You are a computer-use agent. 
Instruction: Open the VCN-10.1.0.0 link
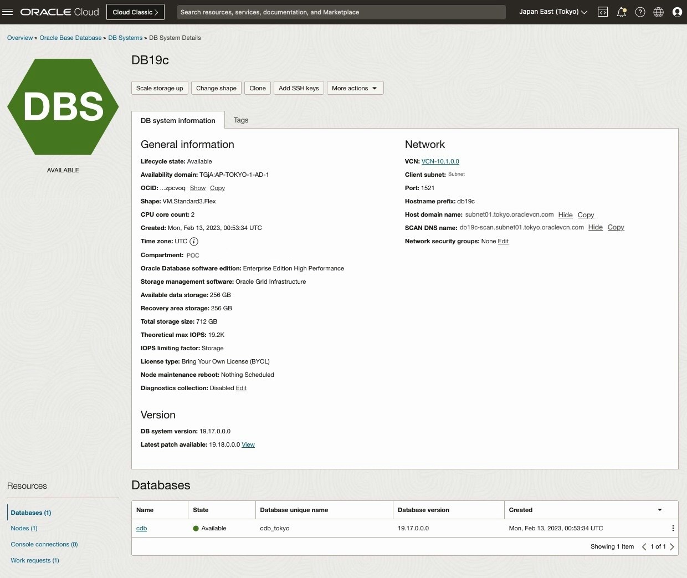coord(440,162)
